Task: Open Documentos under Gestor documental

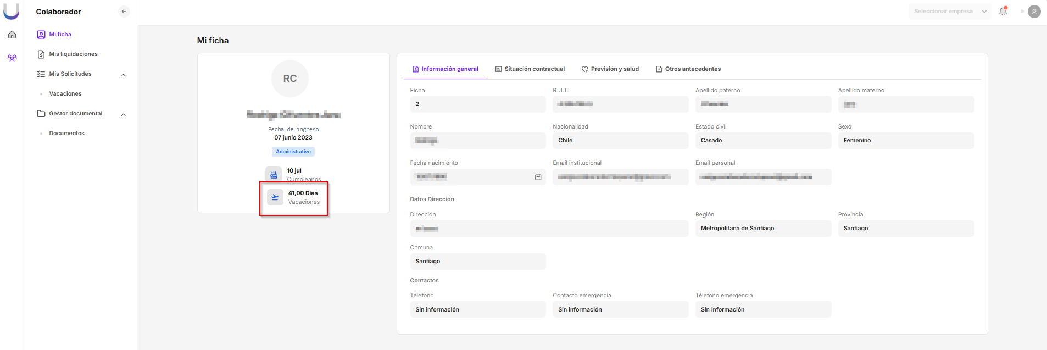Action: (66, 134)
